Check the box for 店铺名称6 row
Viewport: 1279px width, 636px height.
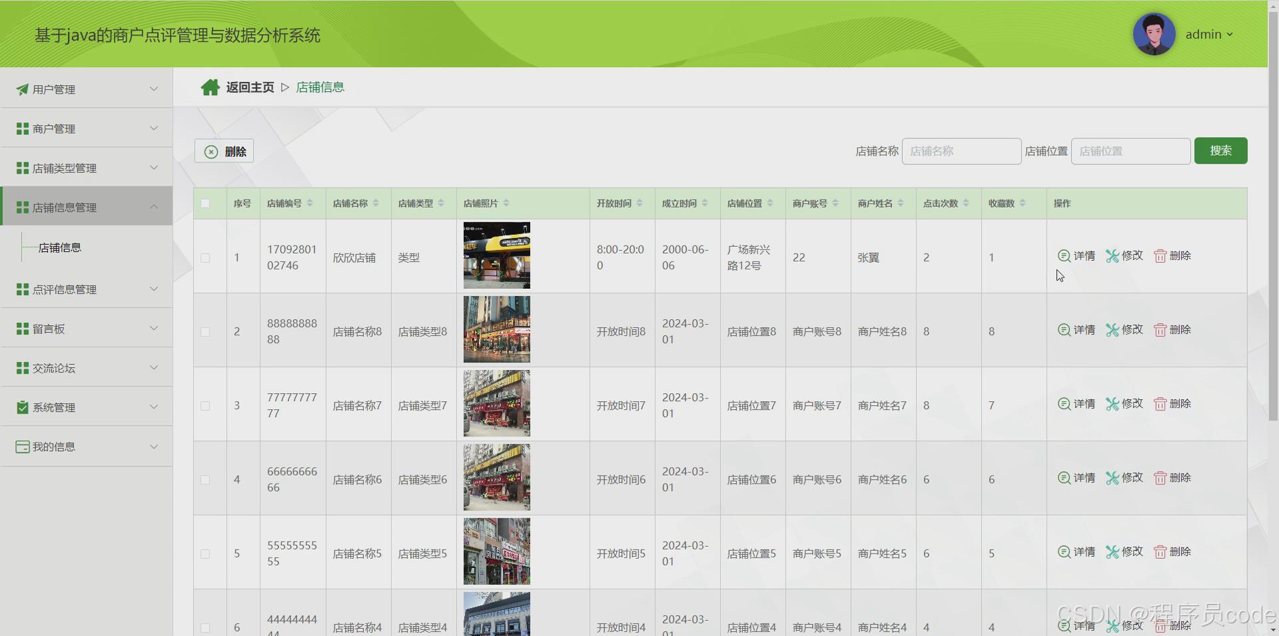pos(205,480)
